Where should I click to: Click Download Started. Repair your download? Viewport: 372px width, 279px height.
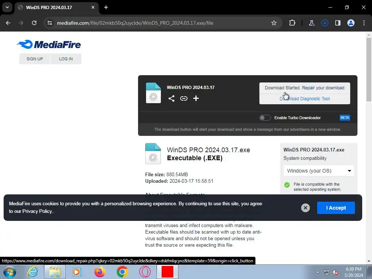[x=304, y=88]
